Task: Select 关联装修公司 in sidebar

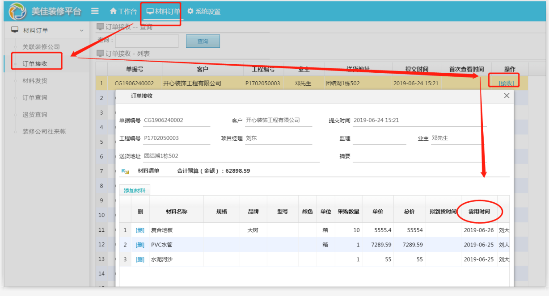Action: pyautogui.click(x=41, y=47)
